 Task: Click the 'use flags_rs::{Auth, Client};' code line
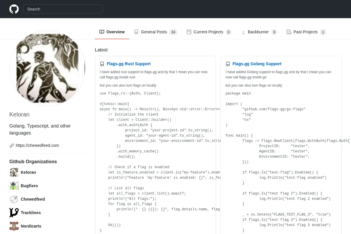tap(130, 93)
